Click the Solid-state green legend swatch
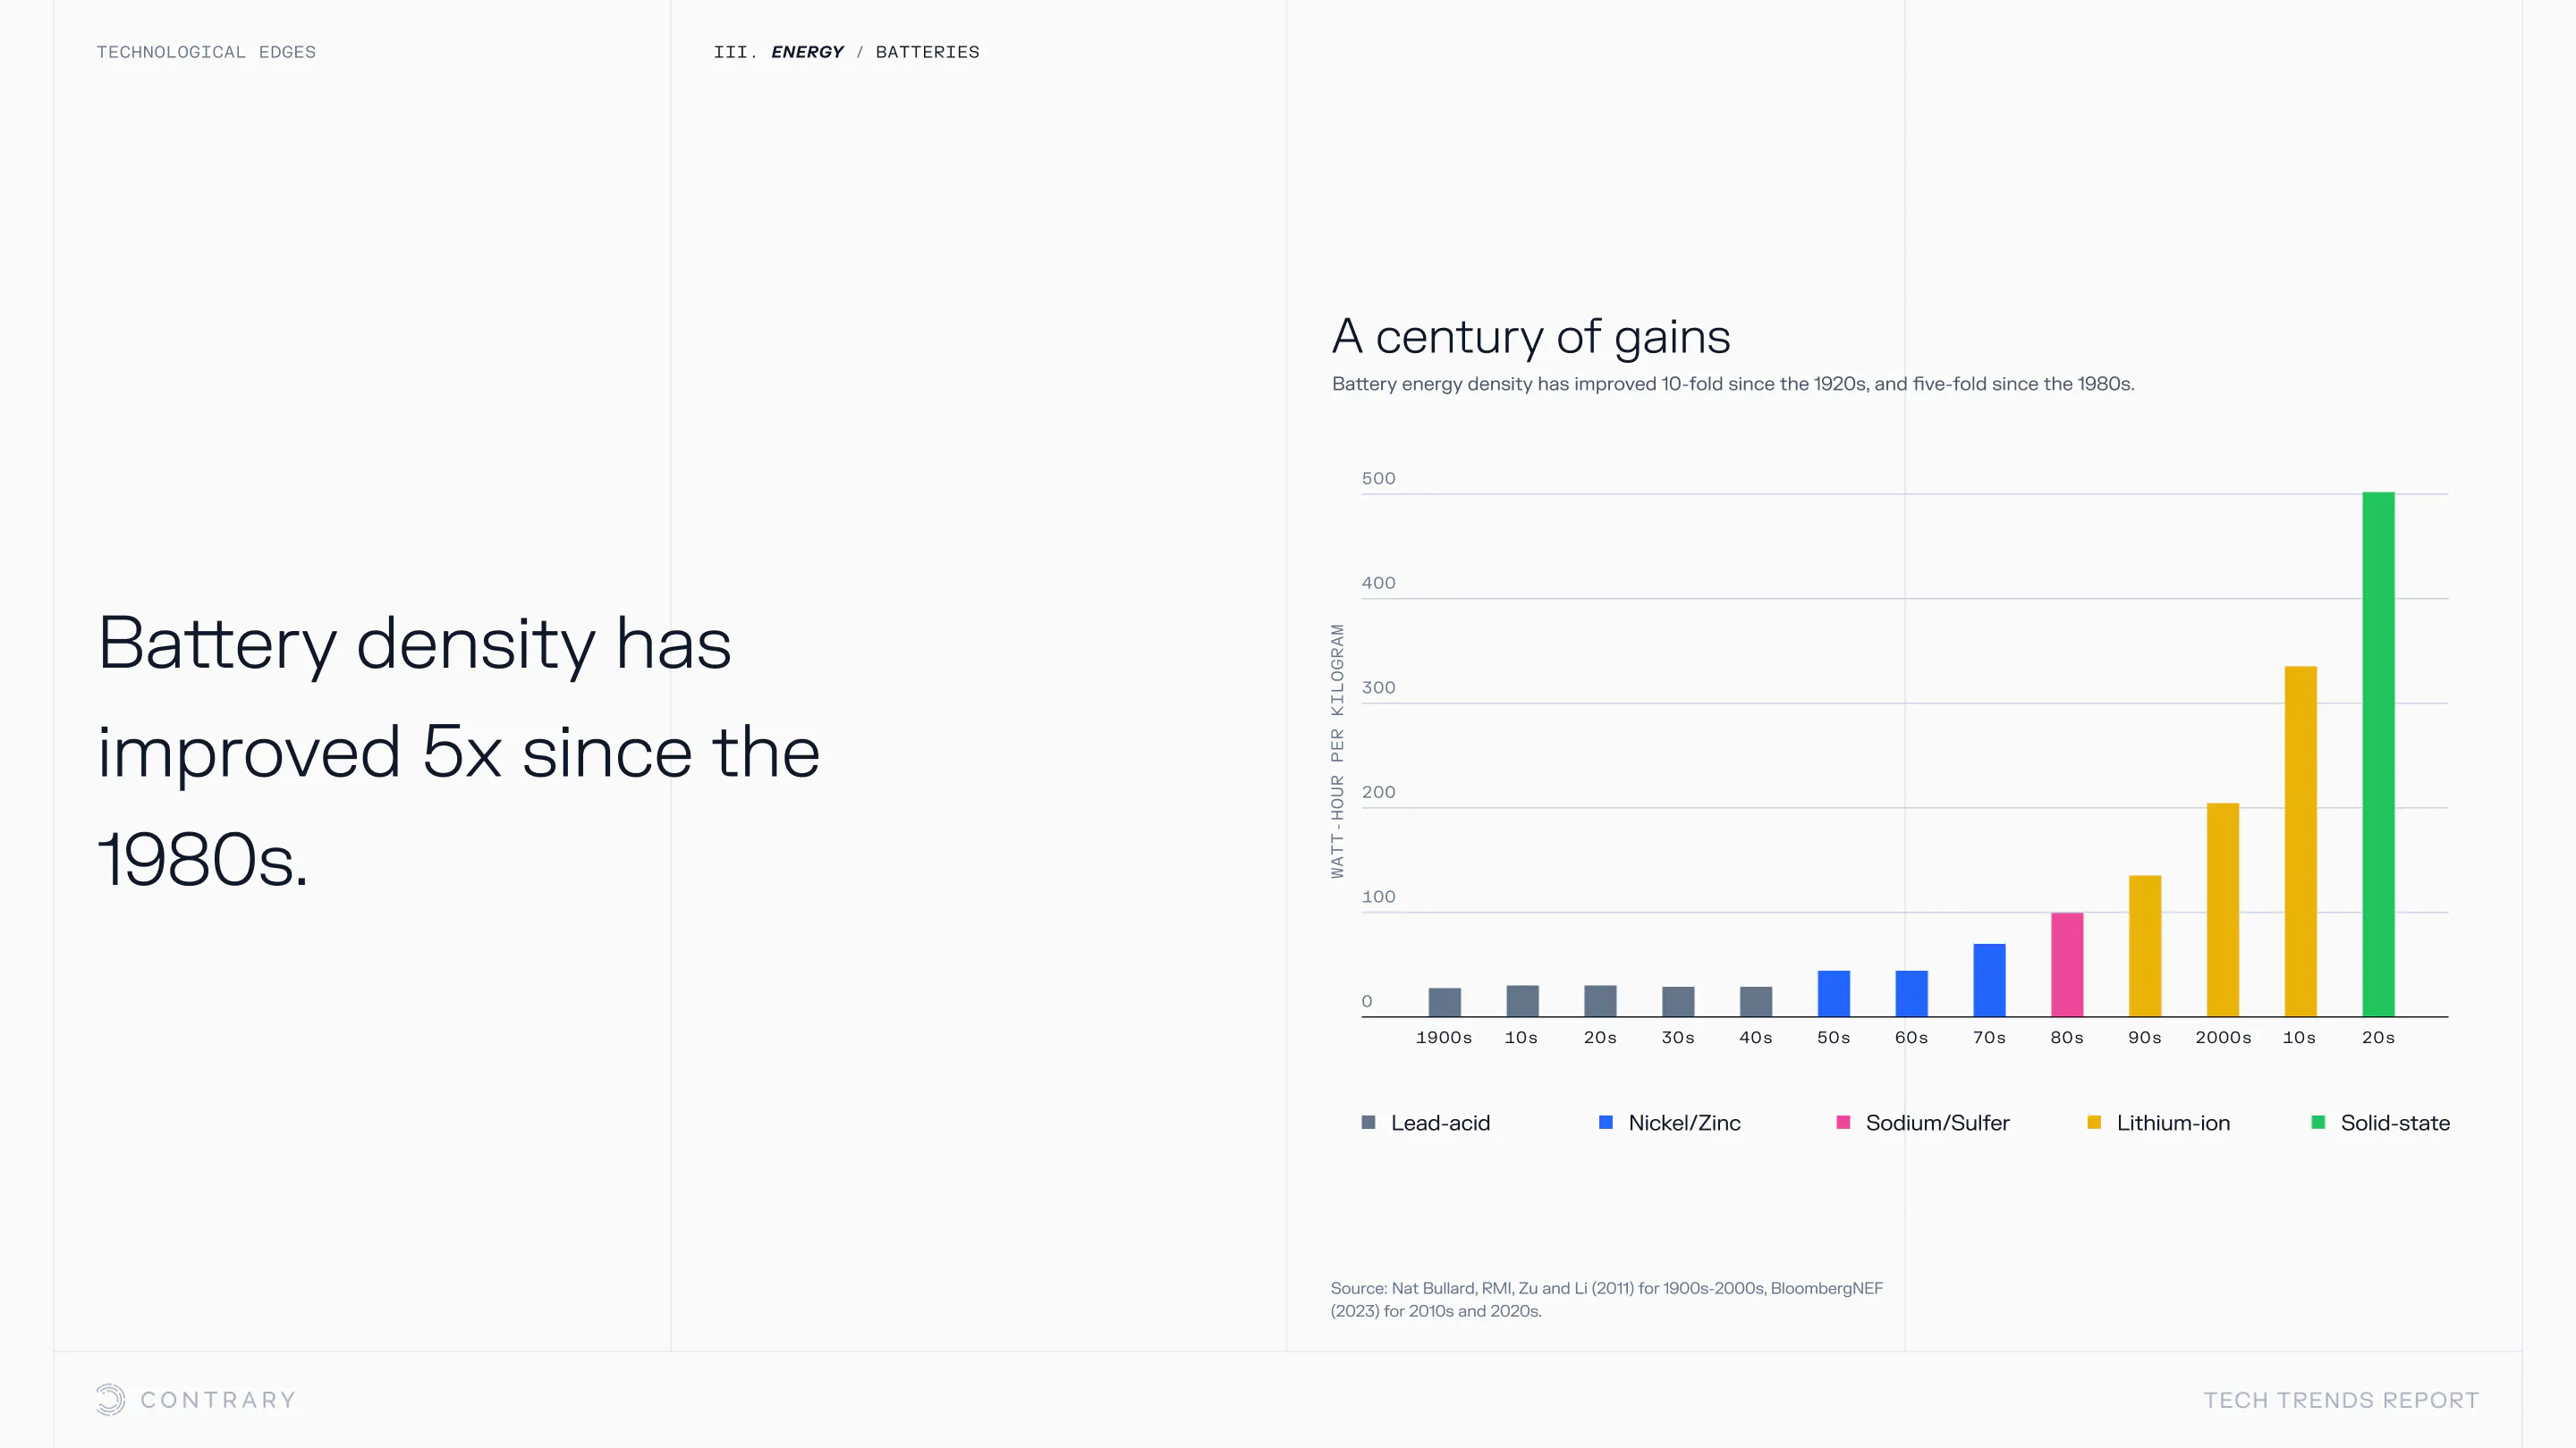 point(2317,1123)
